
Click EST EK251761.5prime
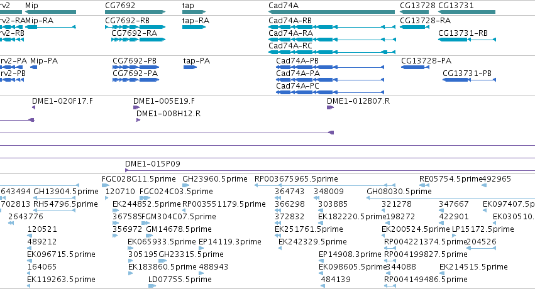278,236
